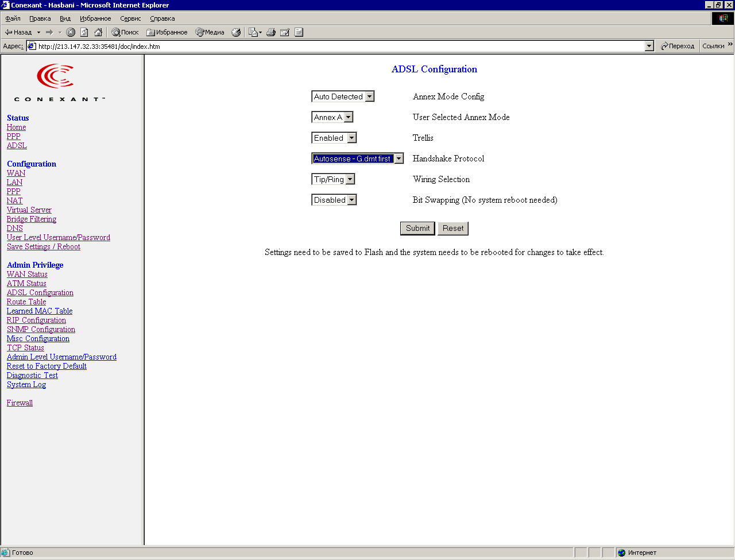Open Admin Level Username/Password link

(x=61, y=357)
